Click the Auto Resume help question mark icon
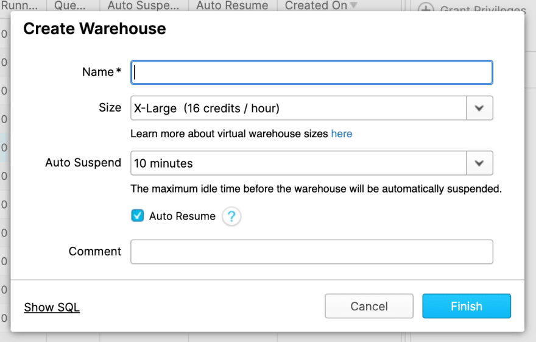Viewport: 536px width, 342px height. tap(231, 216)
